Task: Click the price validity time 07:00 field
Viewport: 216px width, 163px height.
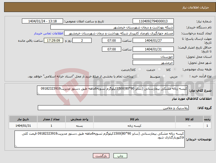Action: click(112, 49)
